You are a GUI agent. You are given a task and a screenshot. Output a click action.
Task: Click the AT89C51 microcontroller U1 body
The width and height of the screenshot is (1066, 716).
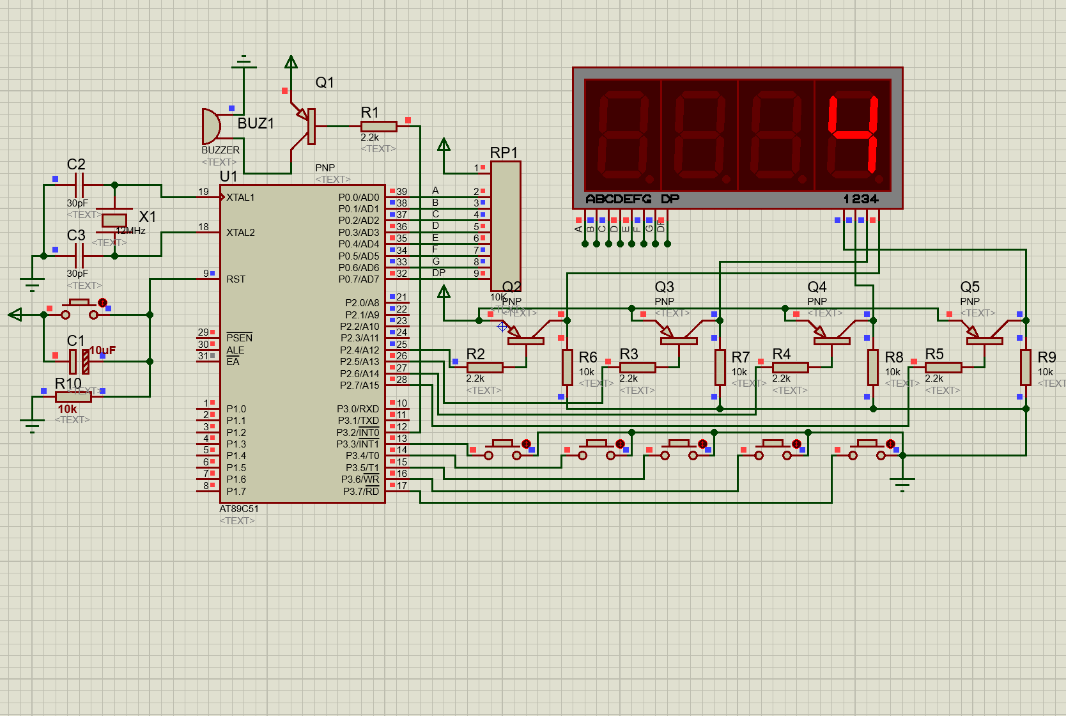[x=302, y=344]
